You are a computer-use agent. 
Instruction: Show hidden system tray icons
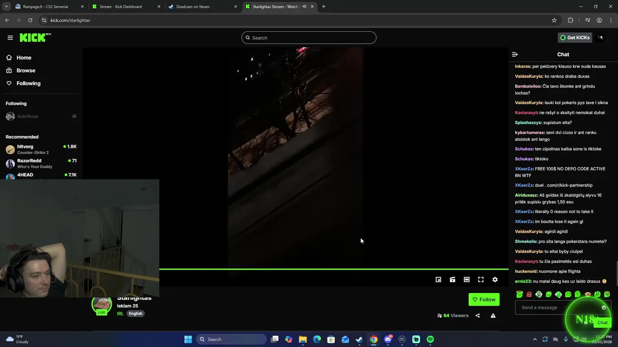534,339
